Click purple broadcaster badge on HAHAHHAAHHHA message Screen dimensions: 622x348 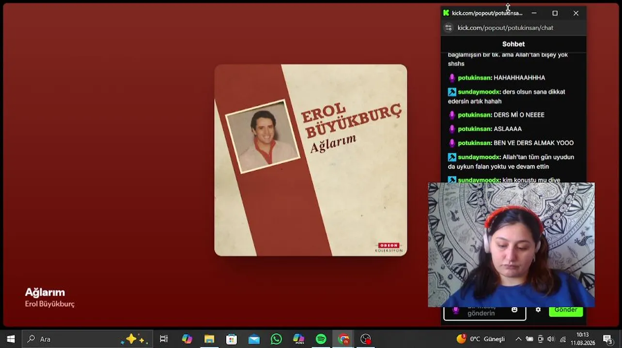click(452, 77)
